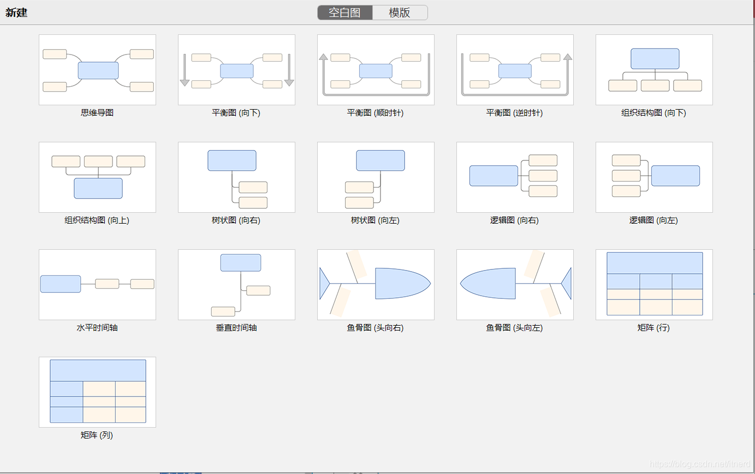
Task: Stay on the 空白图 tab
Action: (344, 12)
